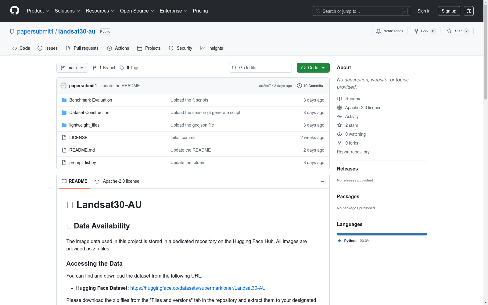This screenshot has height=305, width=488.
Task: Open the Product menu dropdown
Action: (38, 11)
